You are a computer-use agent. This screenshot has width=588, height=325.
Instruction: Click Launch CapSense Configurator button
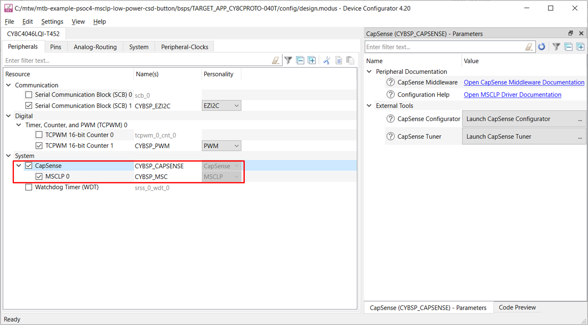click(x=524, y=119)
